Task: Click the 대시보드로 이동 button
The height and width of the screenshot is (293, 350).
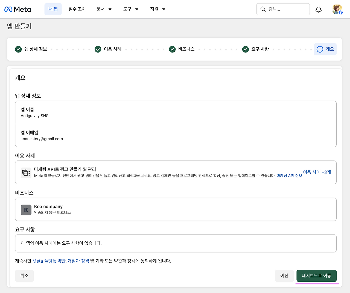Action: click(x=317, y=276)
